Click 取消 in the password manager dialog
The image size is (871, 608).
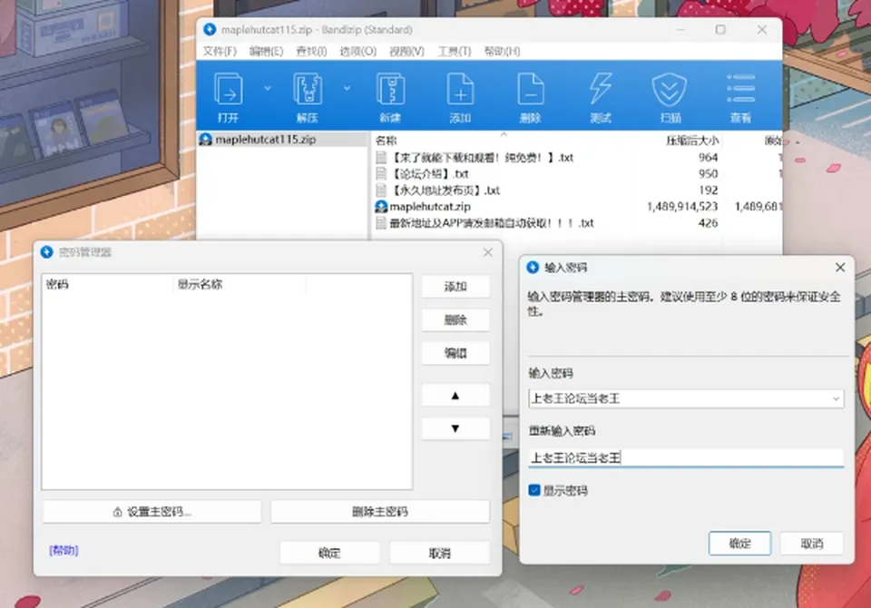click(439, 553)
